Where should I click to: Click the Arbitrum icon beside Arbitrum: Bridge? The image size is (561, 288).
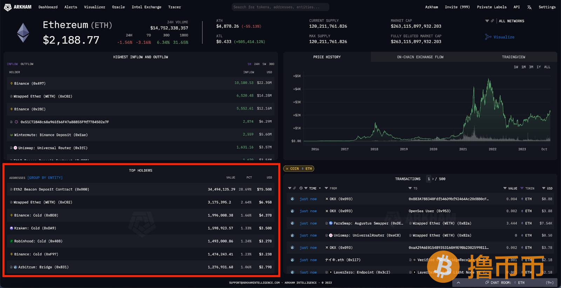(15, 267)
